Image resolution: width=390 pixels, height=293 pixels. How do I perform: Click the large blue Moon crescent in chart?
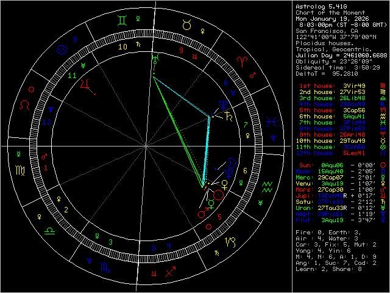232,163
